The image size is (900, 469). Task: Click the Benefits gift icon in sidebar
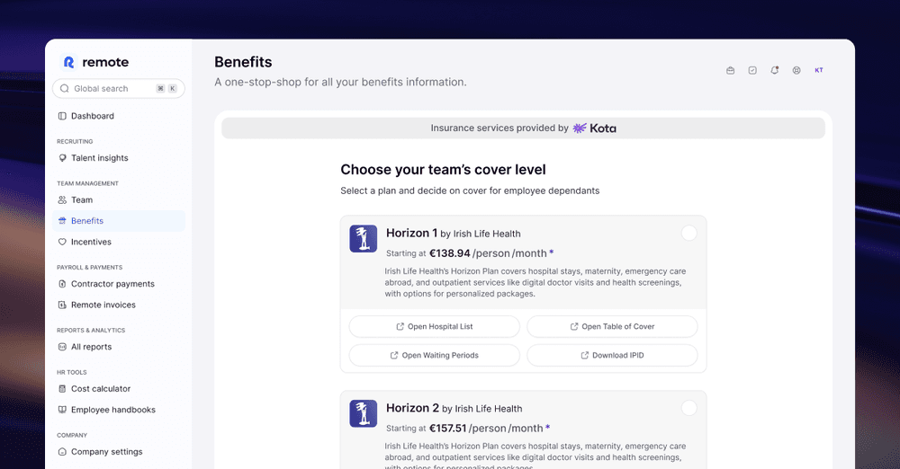[62, 221]
